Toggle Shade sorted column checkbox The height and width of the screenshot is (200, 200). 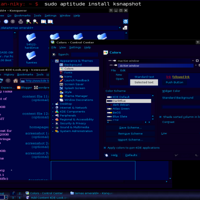(160, 117)
